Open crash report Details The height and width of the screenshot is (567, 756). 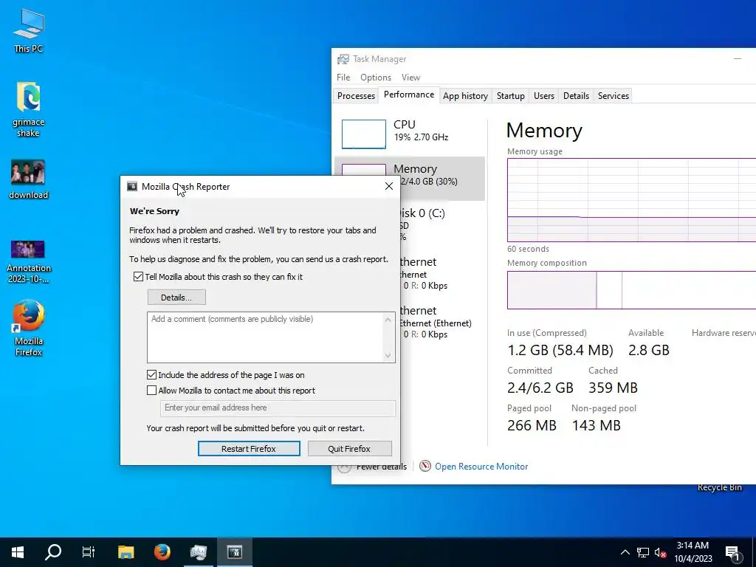point(176,298)
